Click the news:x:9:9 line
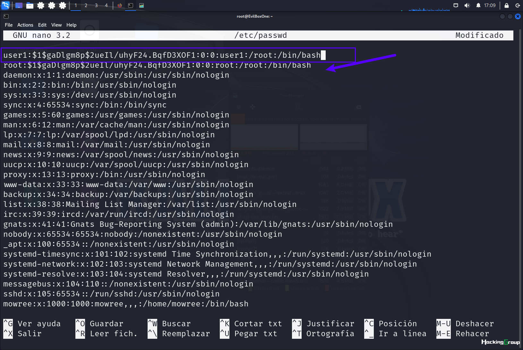Image resolution: width=523 pixels, height=350 pixels. click(121, 155)
